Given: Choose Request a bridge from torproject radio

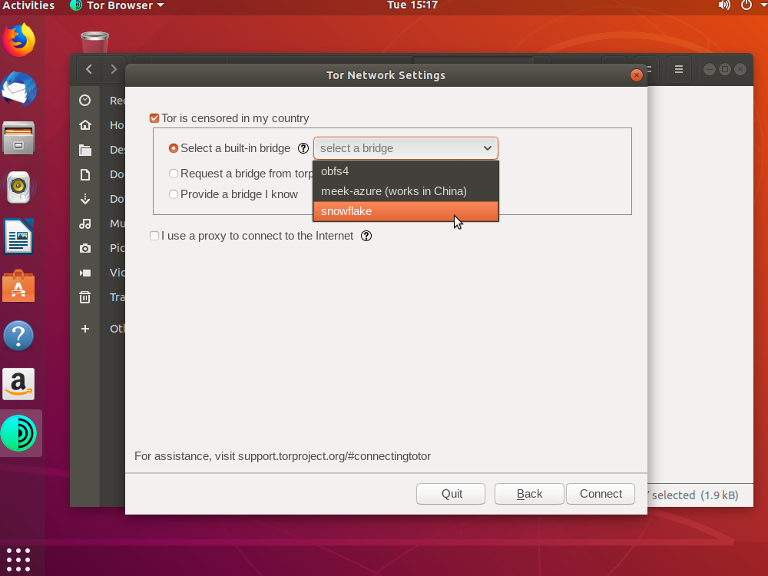Looking at the screenshot, I should point(174,174).
